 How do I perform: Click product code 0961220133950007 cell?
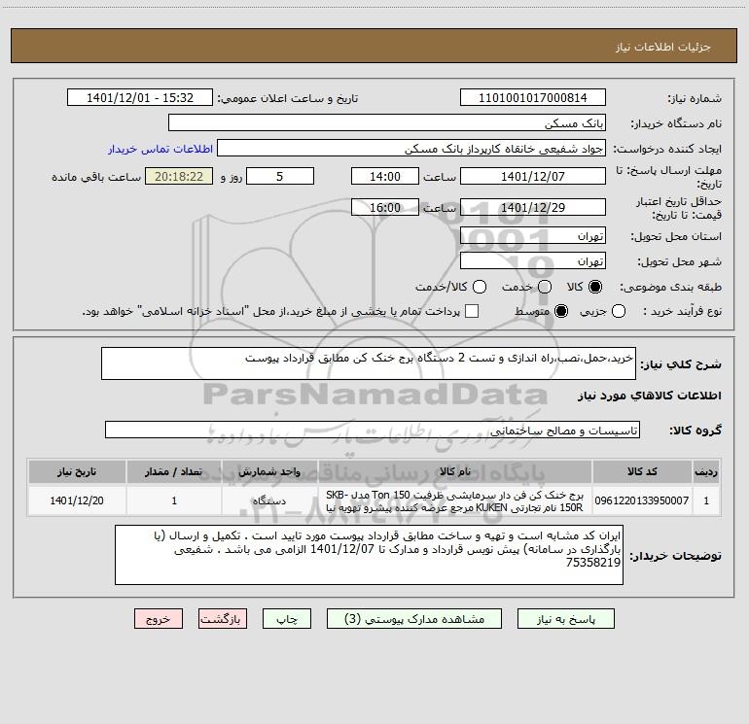click(642, 500)
